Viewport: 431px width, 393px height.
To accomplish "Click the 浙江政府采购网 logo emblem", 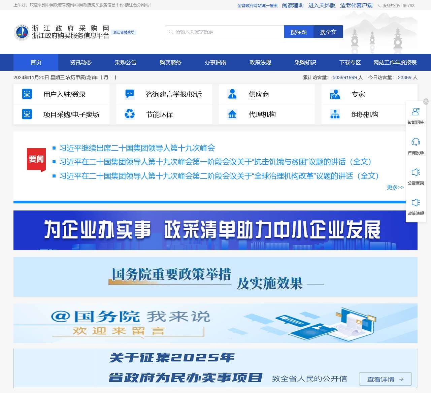I will (x=22, y=32).
